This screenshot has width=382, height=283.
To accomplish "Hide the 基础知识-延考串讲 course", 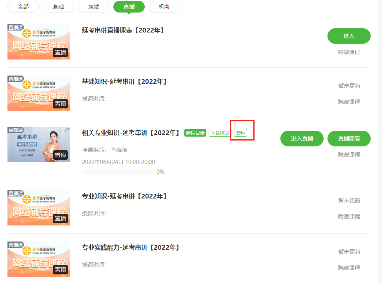I will pos(349,102).
